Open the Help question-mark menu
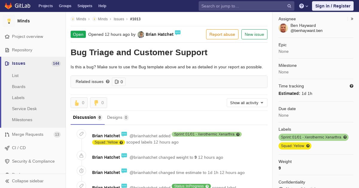 (304, 6)
